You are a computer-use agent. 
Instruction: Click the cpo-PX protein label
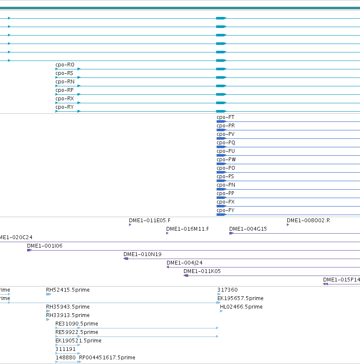226,202
